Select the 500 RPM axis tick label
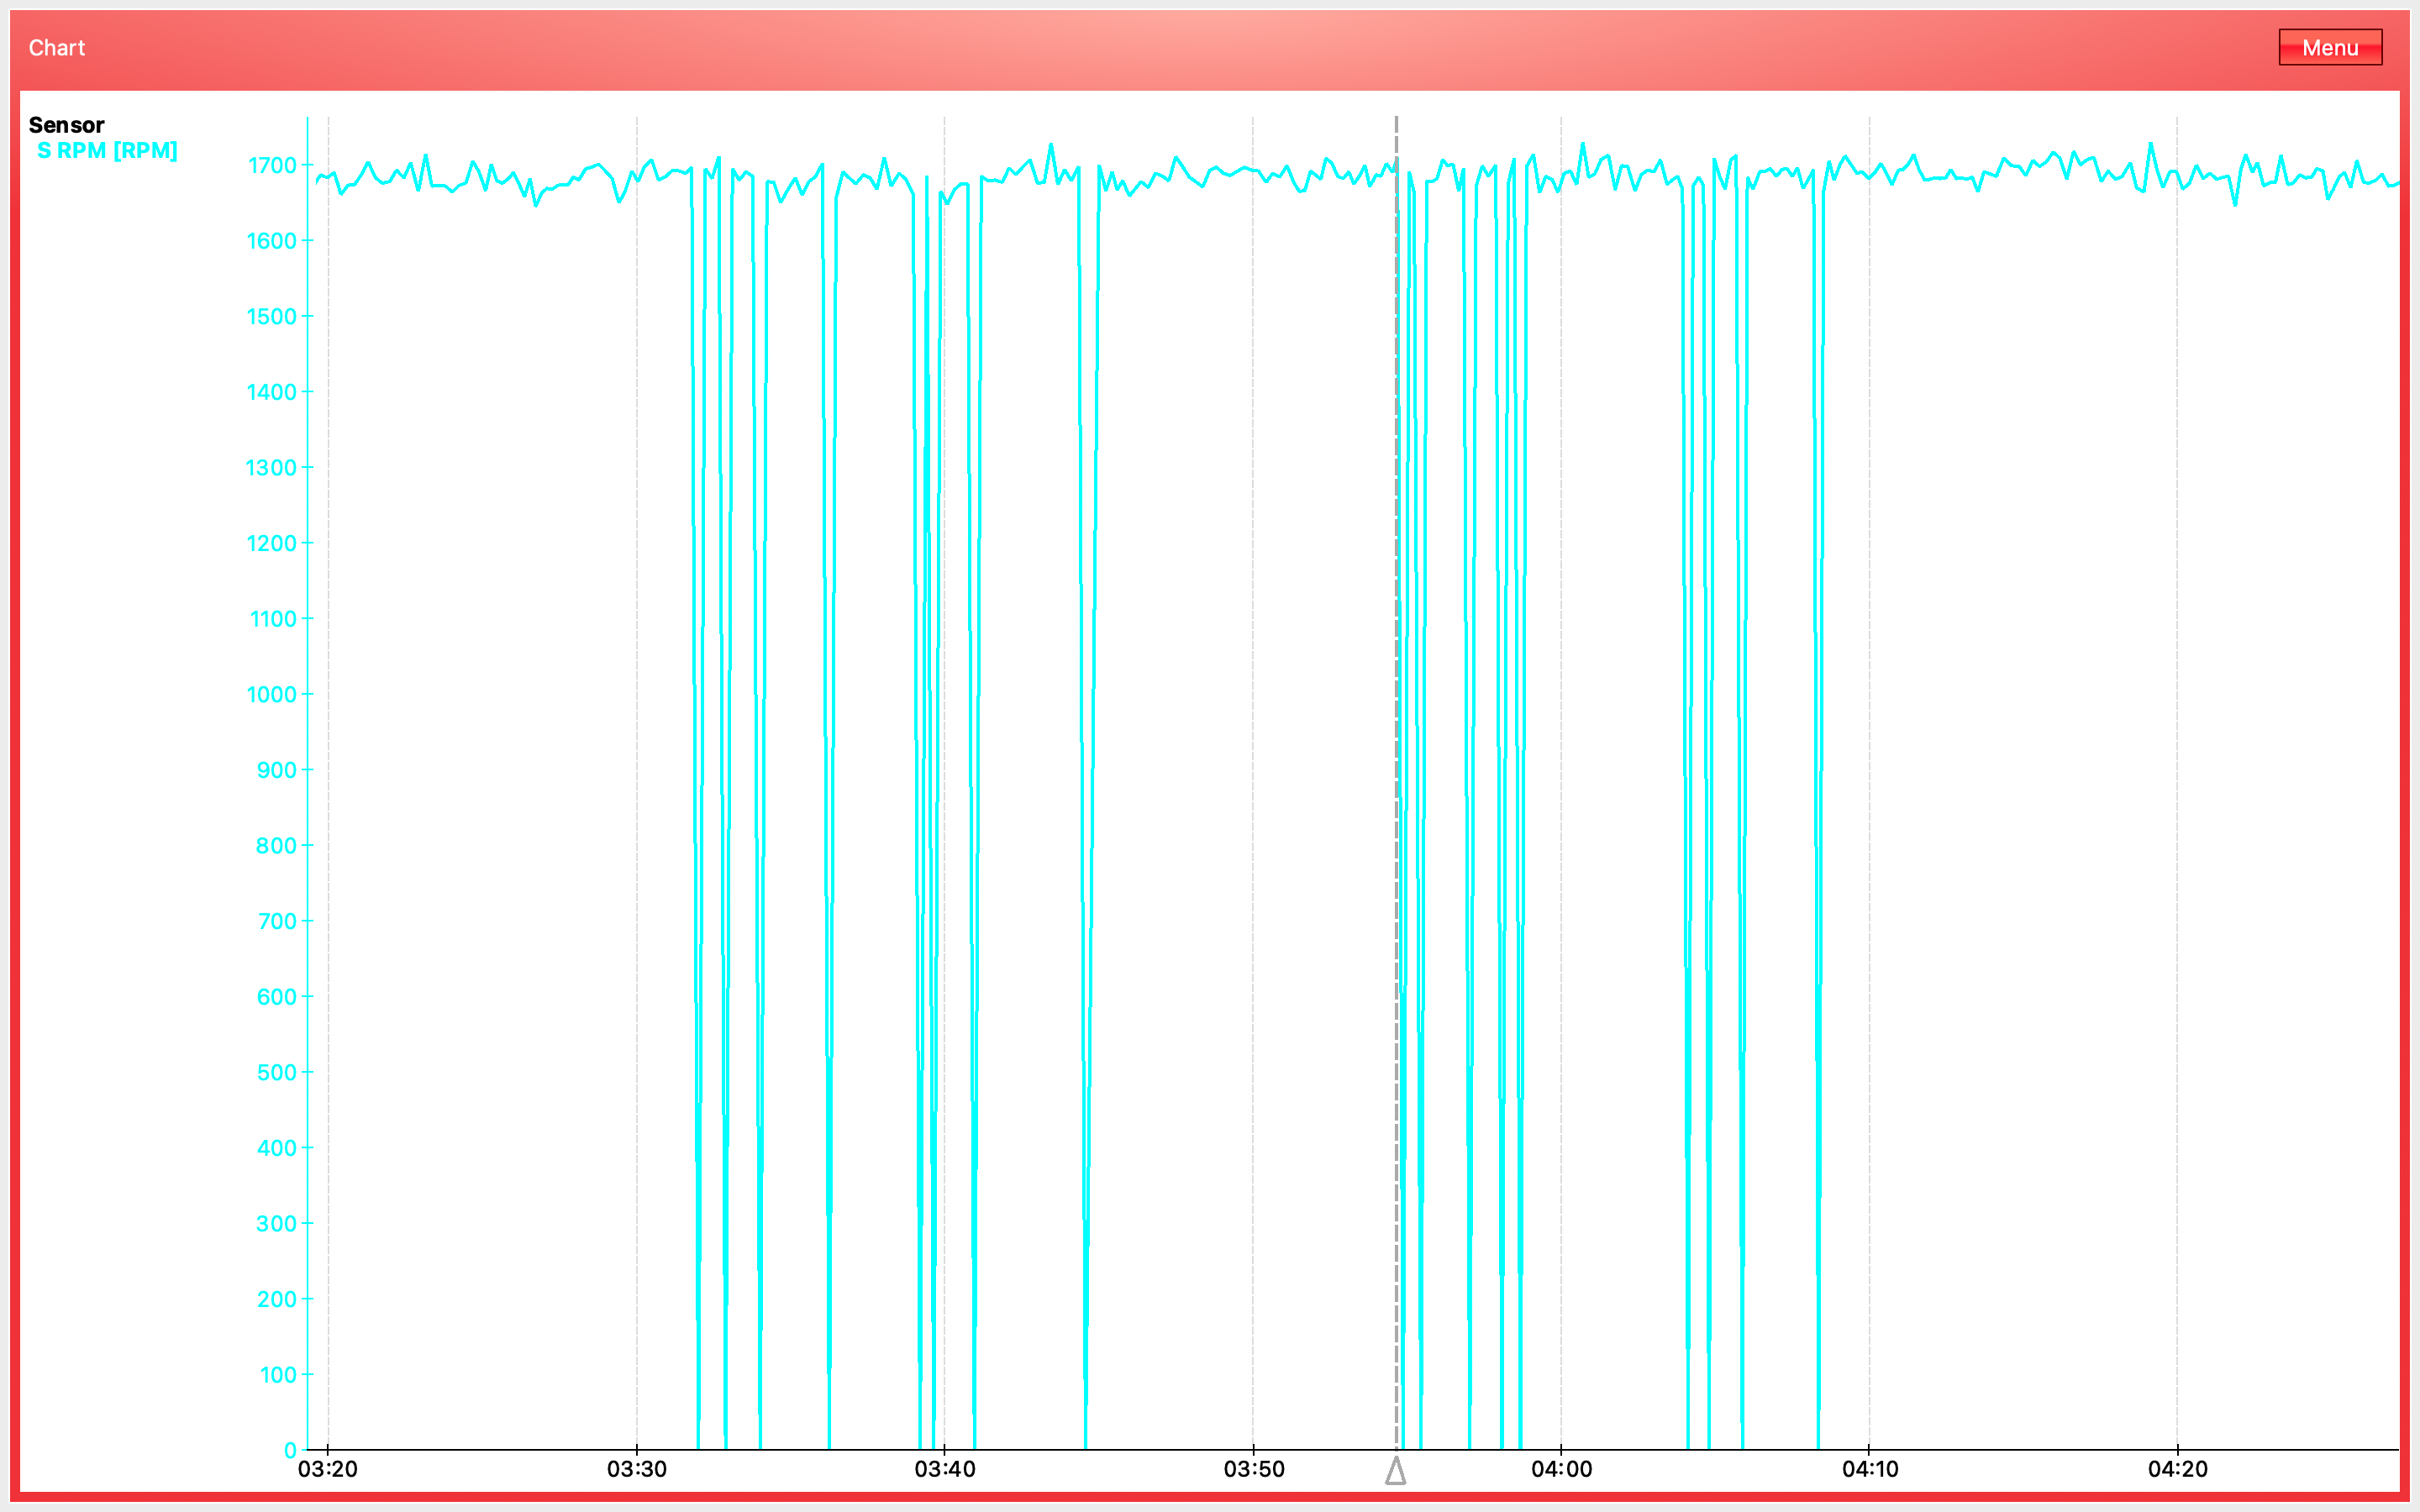Viewport: 2420px width, 1512px height. point(276,1072)
